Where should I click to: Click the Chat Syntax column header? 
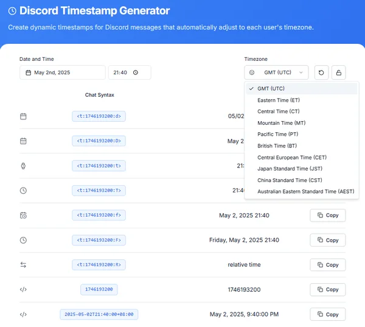99,95
